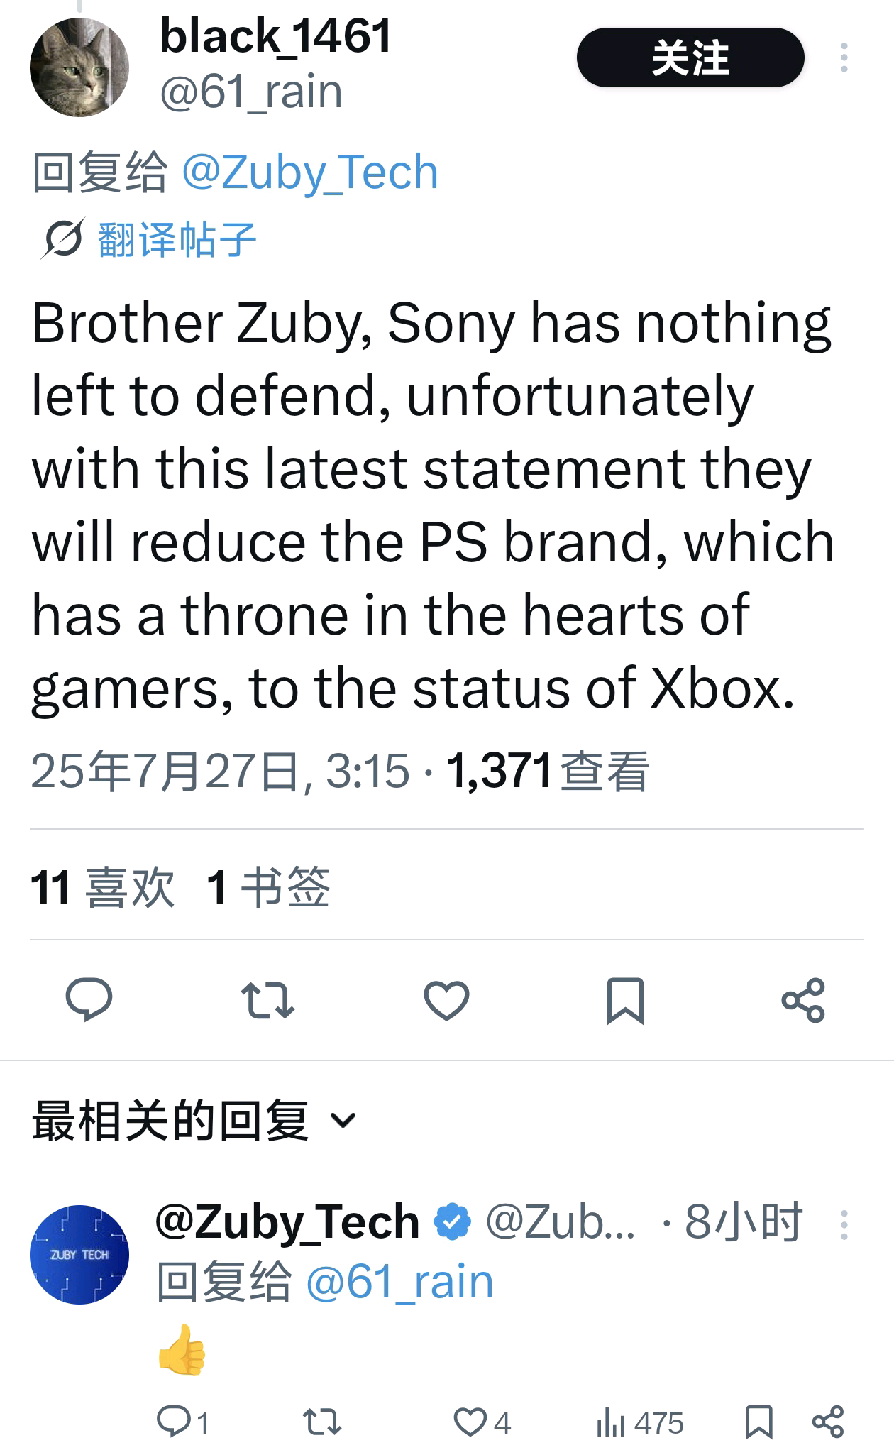This screenshot has width=894, height=1455.
Task: Reply to black_1461's post with comment icon
Action: 89,999
